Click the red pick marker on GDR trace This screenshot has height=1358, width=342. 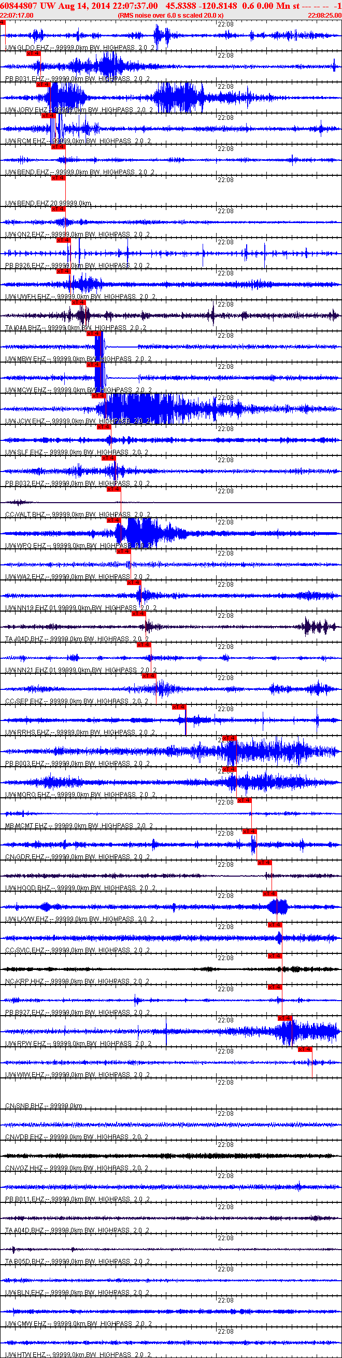pos(250,831)
